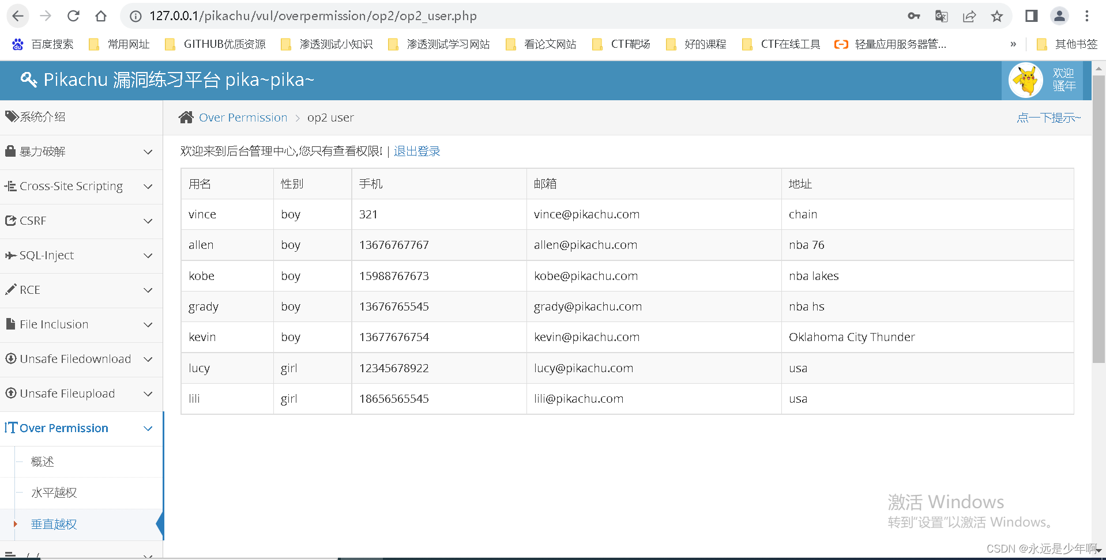Screen dimensions: 1106x560
Task: Click the 欢迎 骚年 user greeting
Action: click(1064, 80)
